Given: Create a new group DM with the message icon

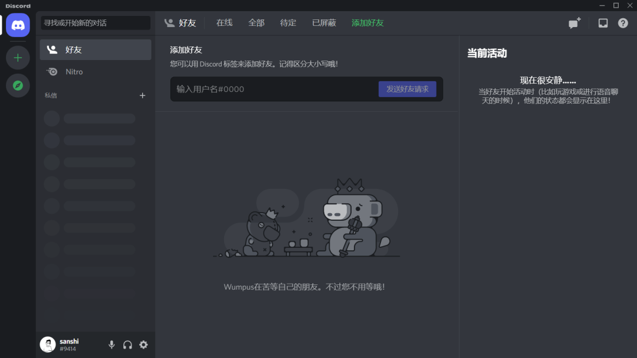Looking at the screenshot, I should click(x=574, y=22).
